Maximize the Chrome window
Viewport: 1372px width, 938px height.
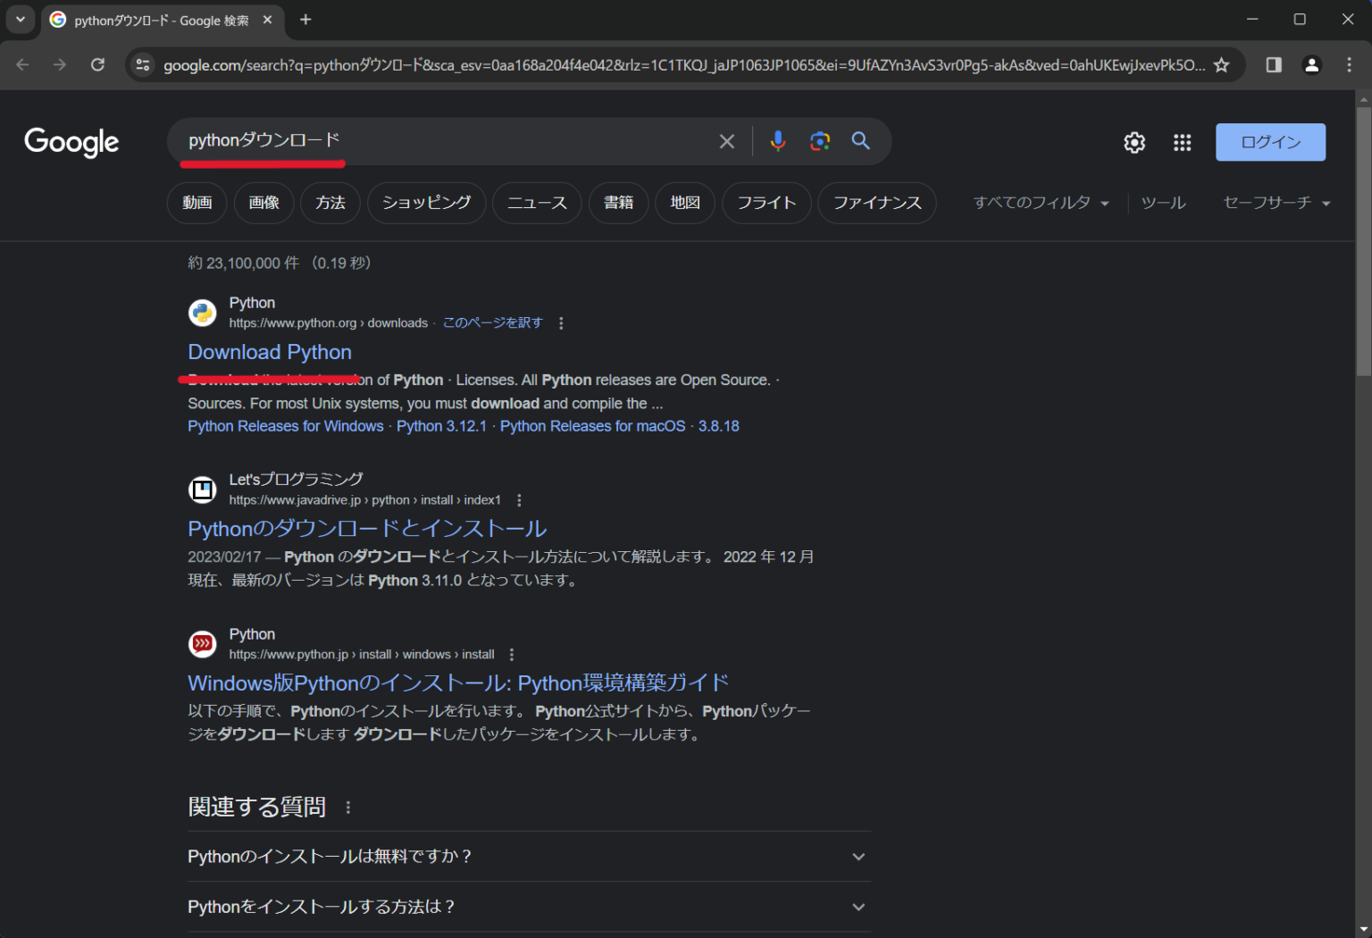1300,19
